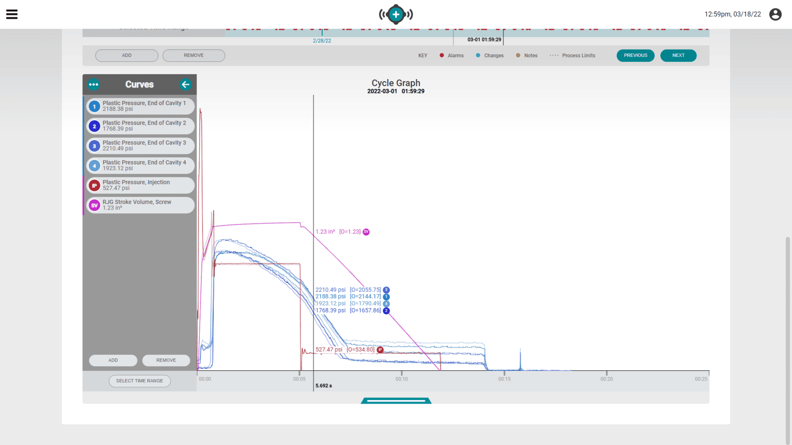Click the IP Injection pressure badge
This screenshot has height=445, width=792.
coord(95,185)
